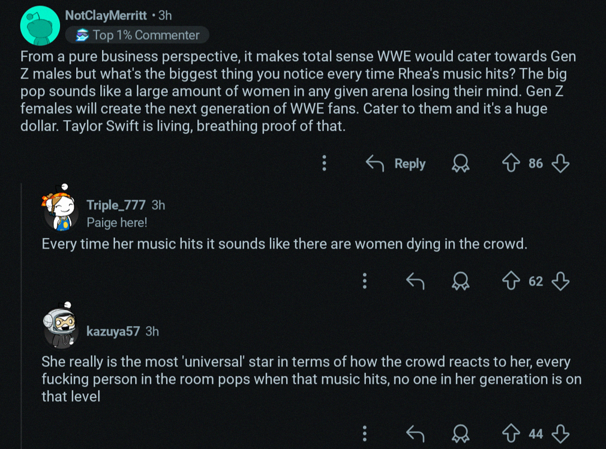Give award to NotClayMerritt's comment
This screenshot has height=449, width=606.
[x=461, y=163]
